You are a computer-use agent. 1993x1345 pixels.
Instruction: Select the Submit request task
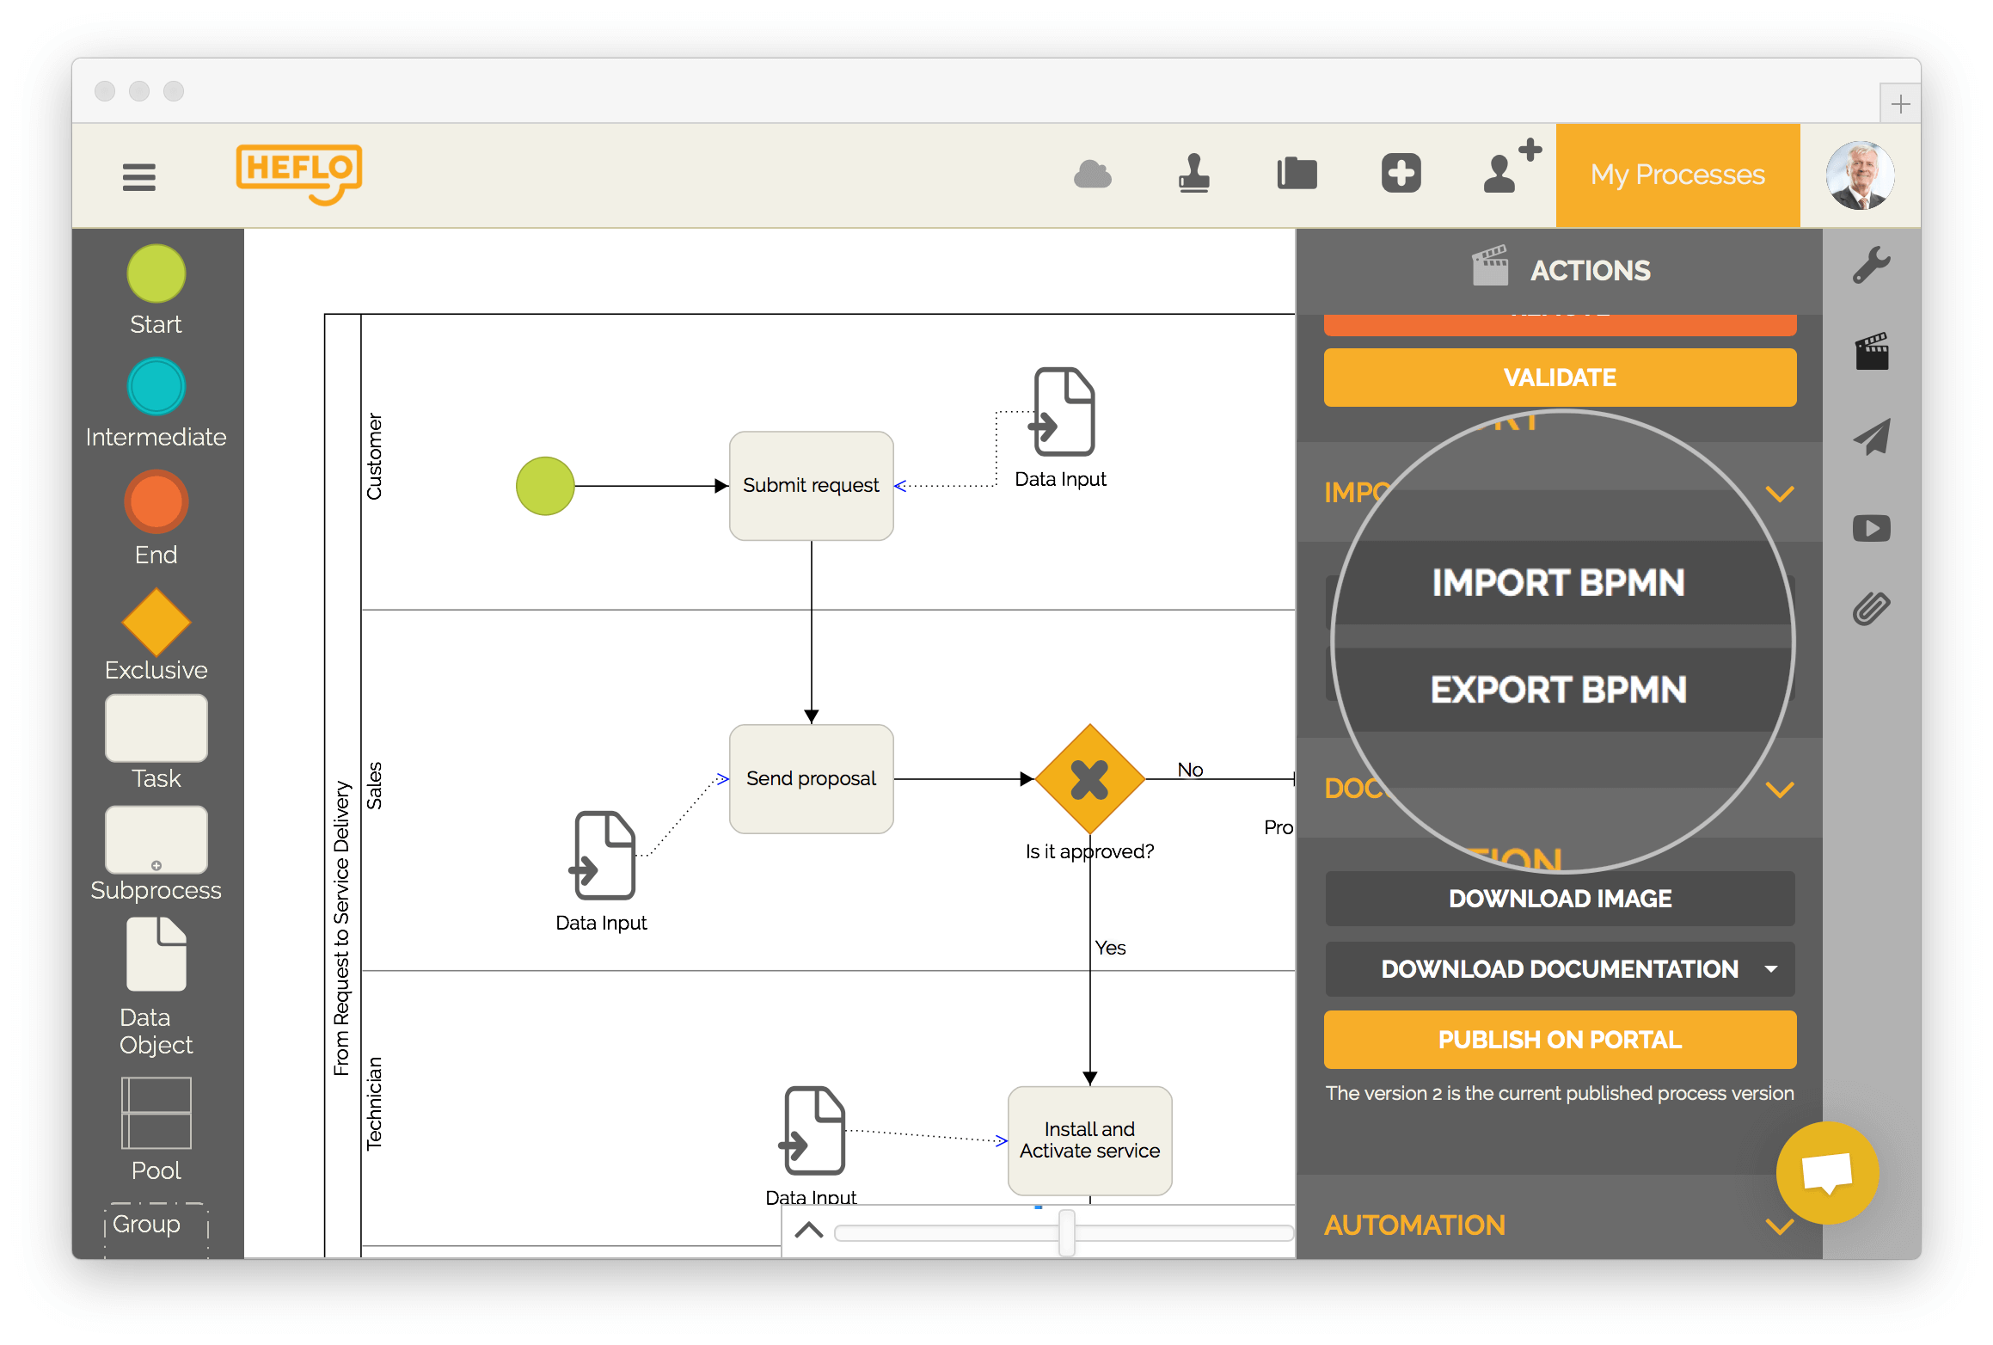click(811, 486)
